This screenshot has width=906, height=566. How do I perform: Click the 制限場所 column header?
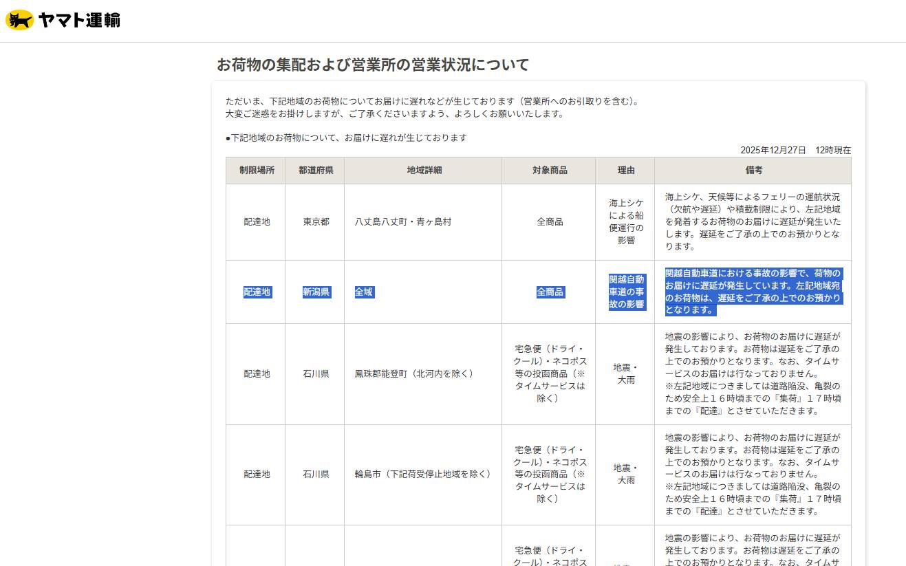[x=257, y=170]
